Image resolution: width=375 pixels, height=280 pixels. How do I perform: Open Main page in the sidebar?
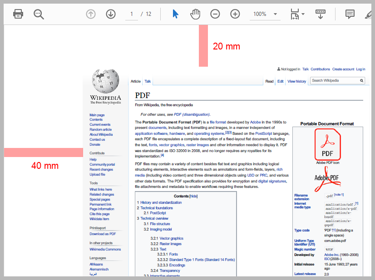(x=97, y=115)
